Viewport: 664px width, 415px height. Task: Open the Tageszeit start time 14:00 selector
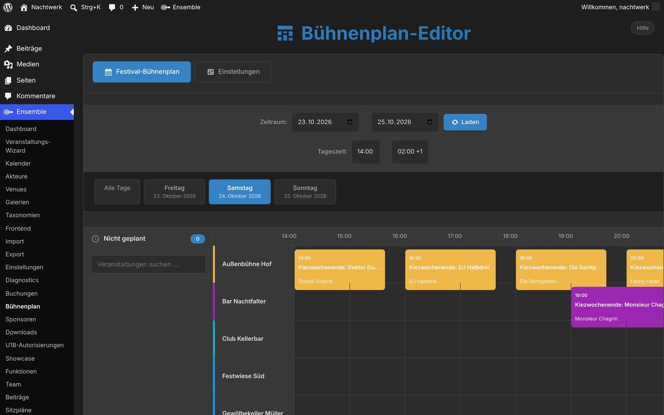point(366,151)
